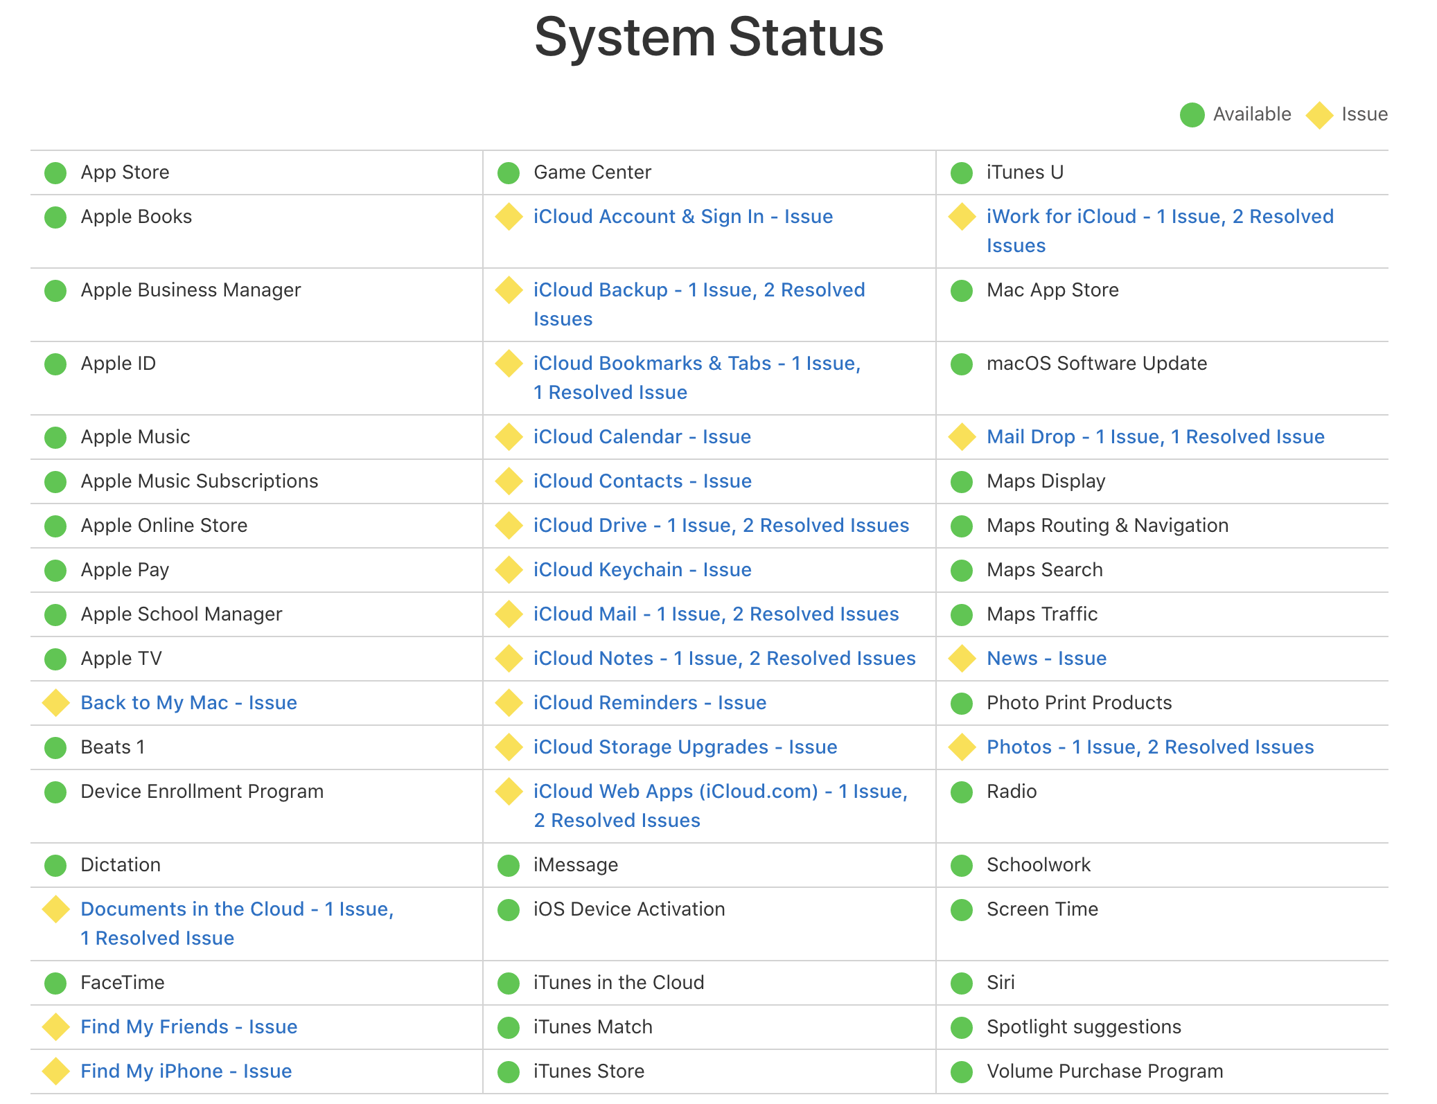Click yellow diamond beside Back to My Mac
The image size is (1437, 1104).
point(55,703)
